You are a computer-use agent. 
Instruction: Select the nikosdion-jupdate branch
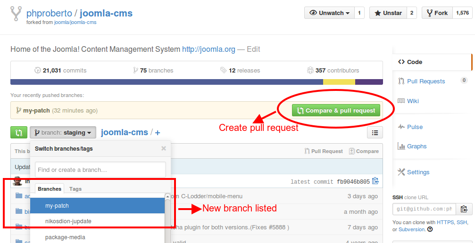97,221
